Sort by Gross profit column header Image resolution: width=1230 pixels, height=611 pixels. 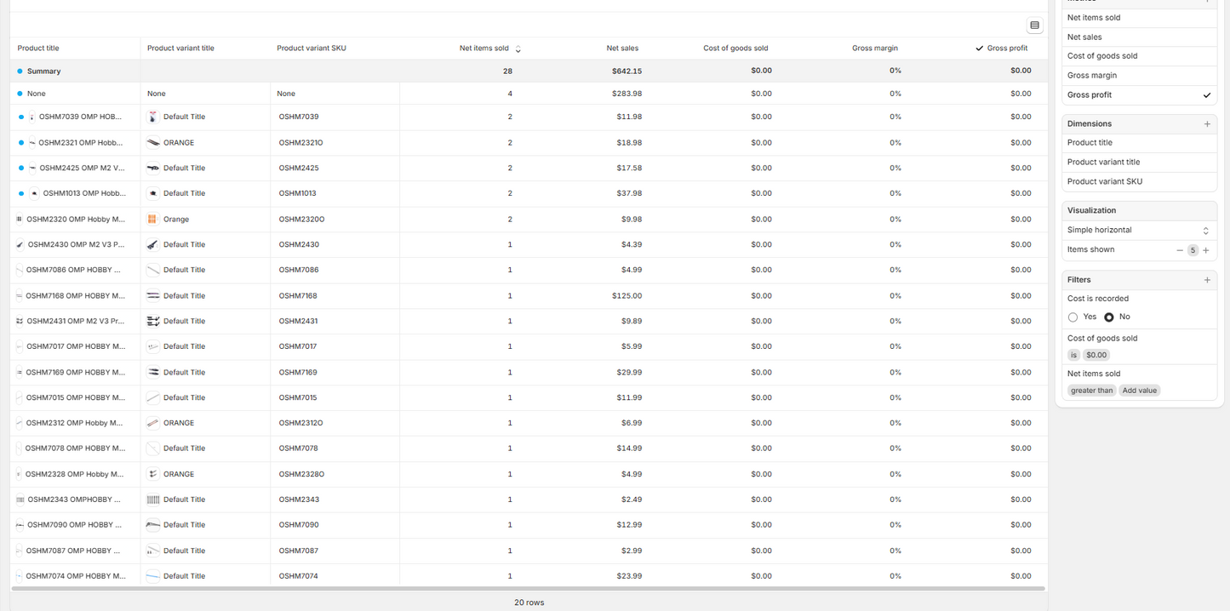click(1006, 49)
